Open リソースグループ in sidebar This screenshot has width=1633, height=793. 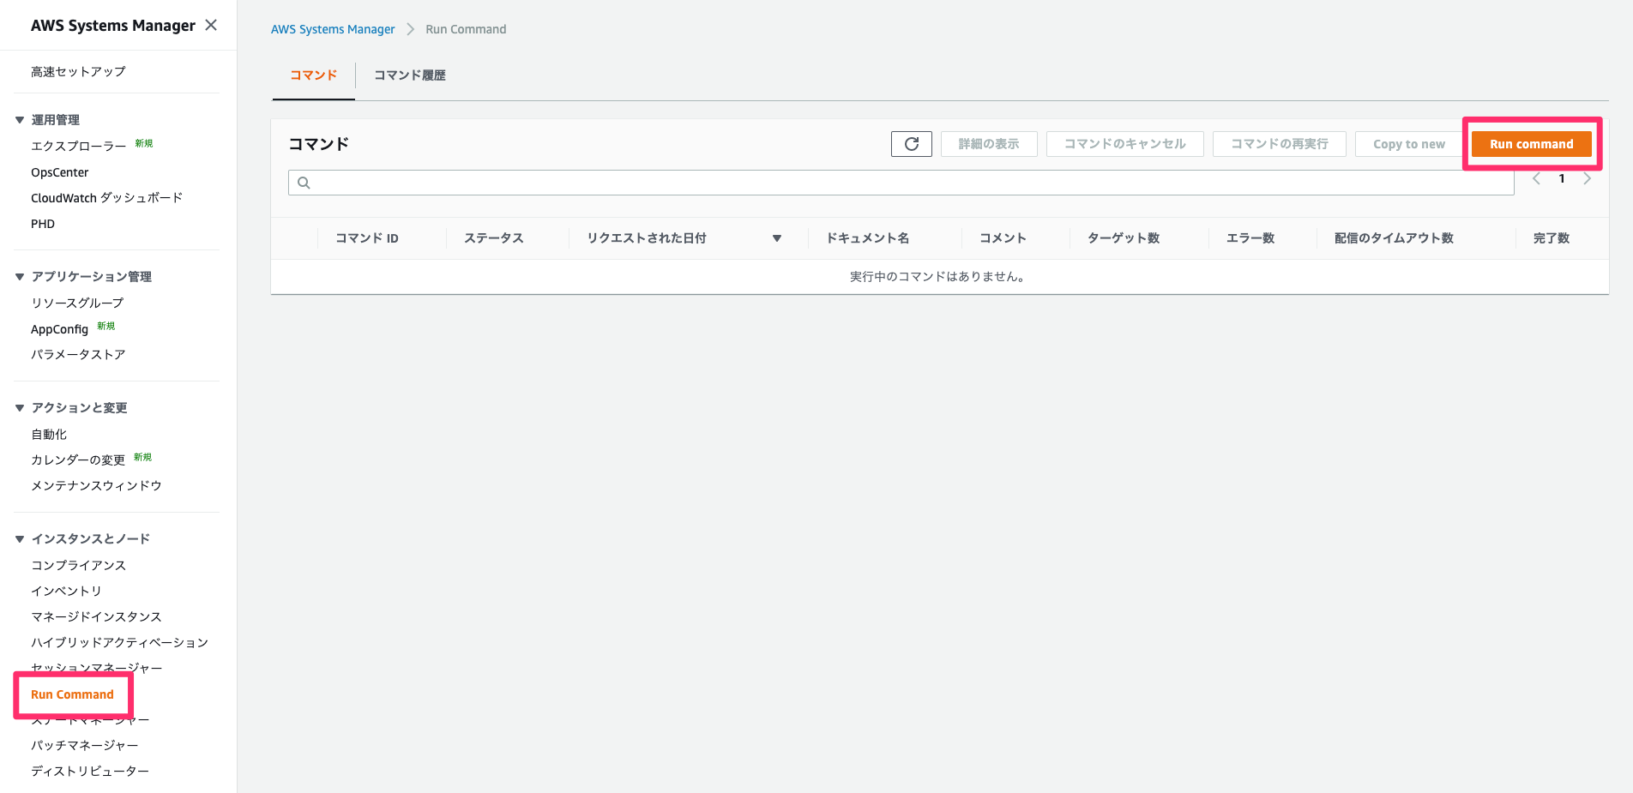(x=77, y=303)
